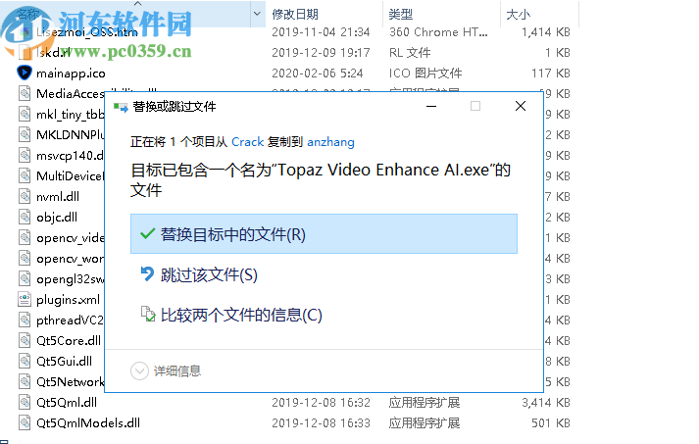This screenshot has height=444, width=699.
Task: Select pthreadVC2 file icon
Action: 25,320
